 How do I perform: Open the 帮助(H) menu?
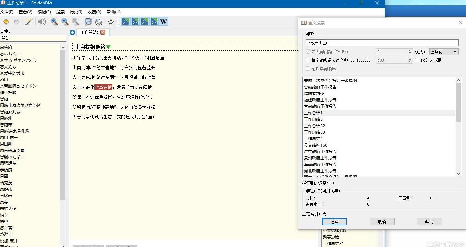tap(114, 12)
